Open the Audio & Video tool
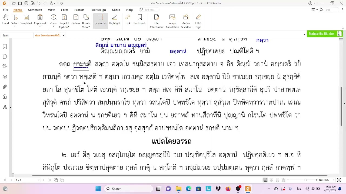The image size is (346, 194). tap(186, 21)
